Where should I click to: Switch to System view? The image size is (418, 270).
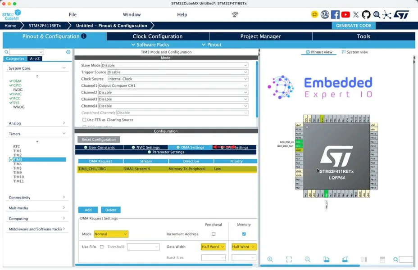(354, 52)
